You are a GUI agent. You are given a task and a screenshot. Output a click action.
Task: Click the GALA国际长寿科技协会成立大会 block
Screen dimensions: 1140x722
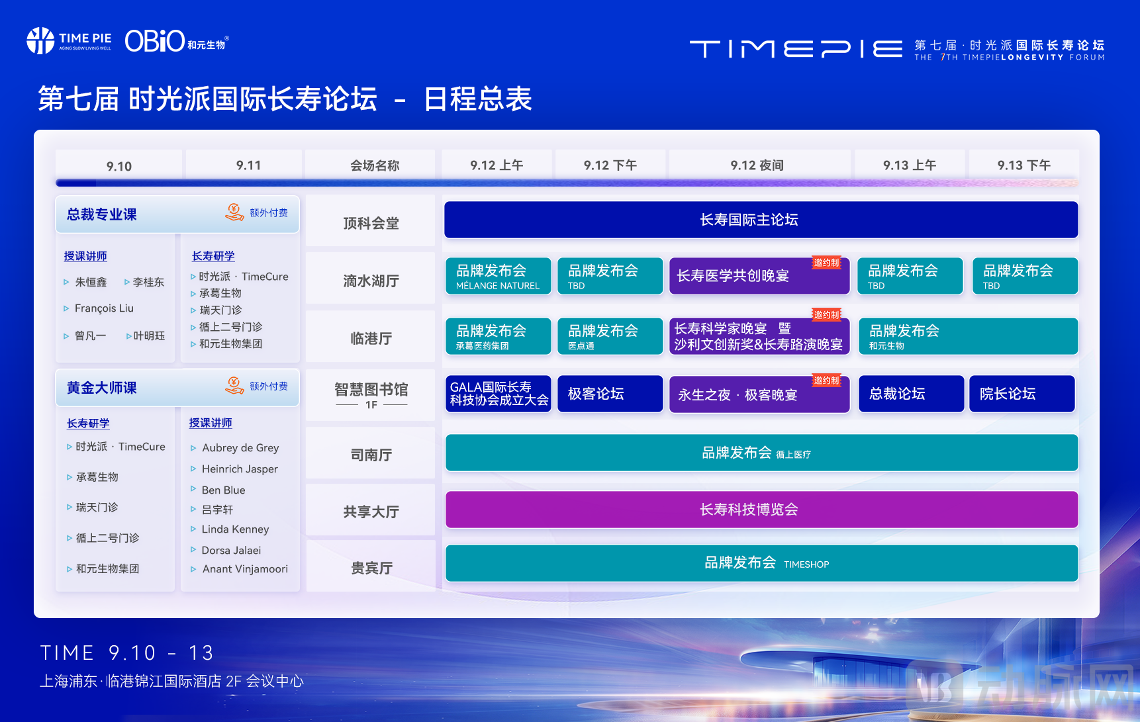click(499, 394)
